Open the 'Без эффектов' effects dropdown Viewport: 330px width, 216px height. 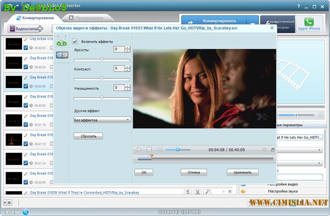coord(102,120)
